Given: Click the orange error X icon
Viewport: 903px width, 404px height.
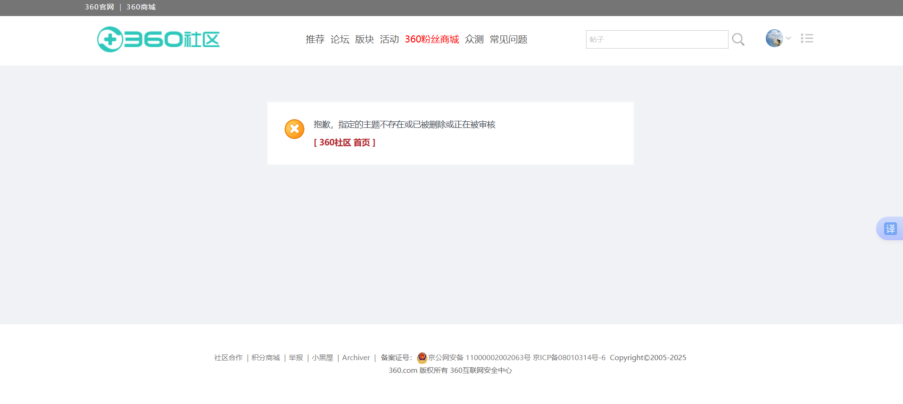Looking at the screenshot, I should click(294, 129).
